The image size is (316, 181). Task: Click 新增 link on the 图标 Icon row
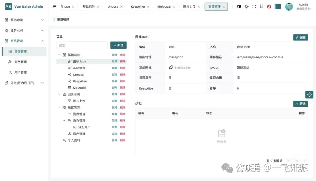115,62
